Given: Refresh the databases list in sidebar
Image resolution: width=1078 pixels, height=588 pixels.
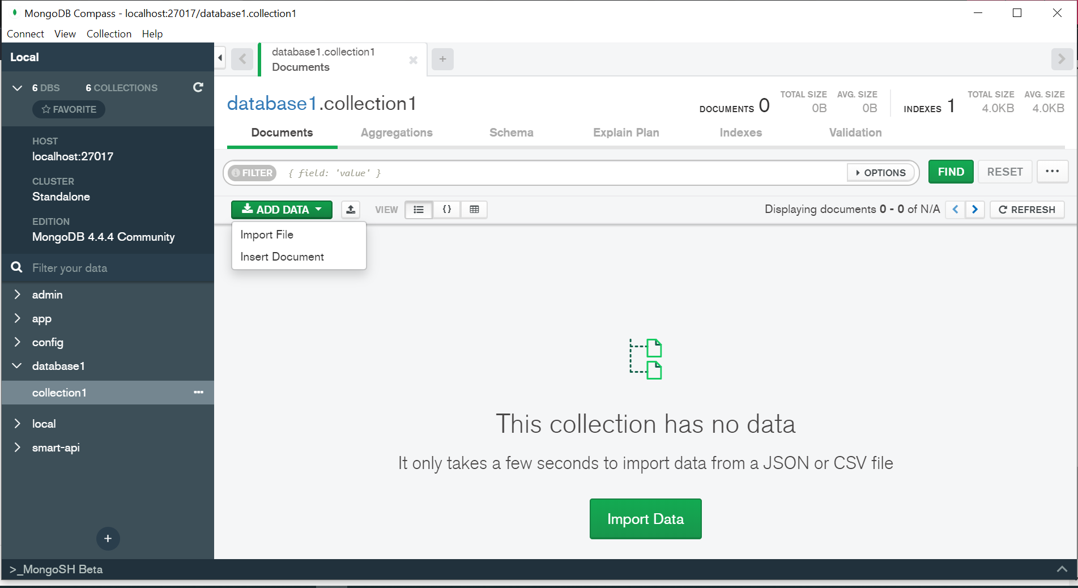Looking at the screenshot, I should point(198,87).
